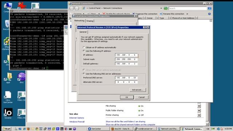The width and height of the screenshot is (233, 131).
Task: Open the appl folder on the desktop
Action: 8,78
